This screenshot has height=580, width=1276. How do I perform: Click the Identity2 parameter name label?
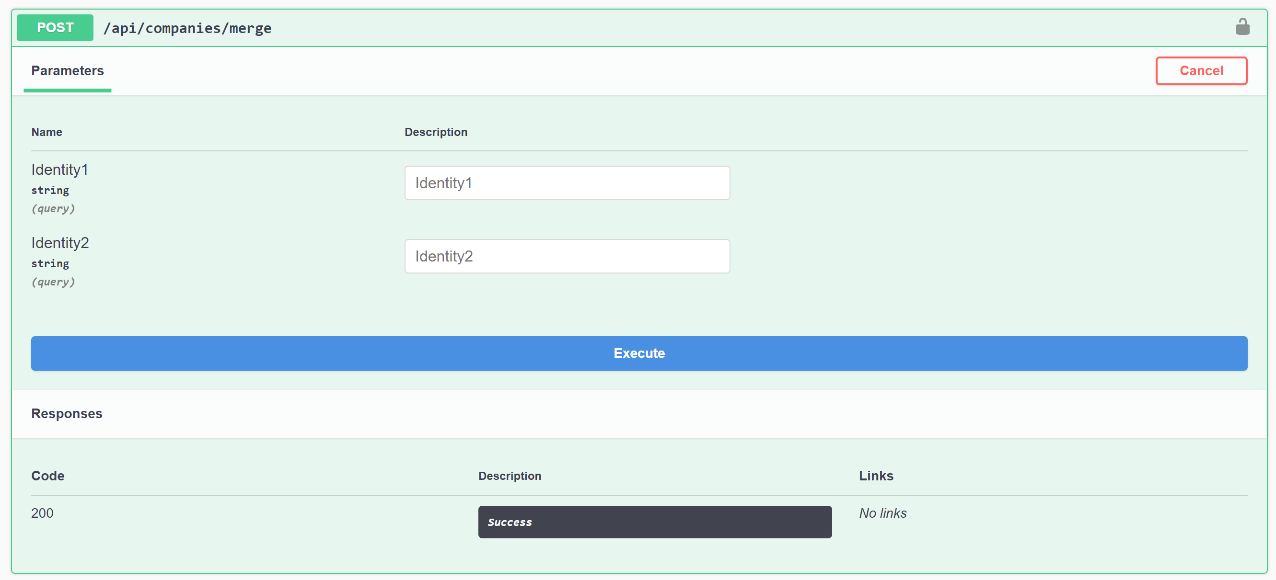(60, 243)
